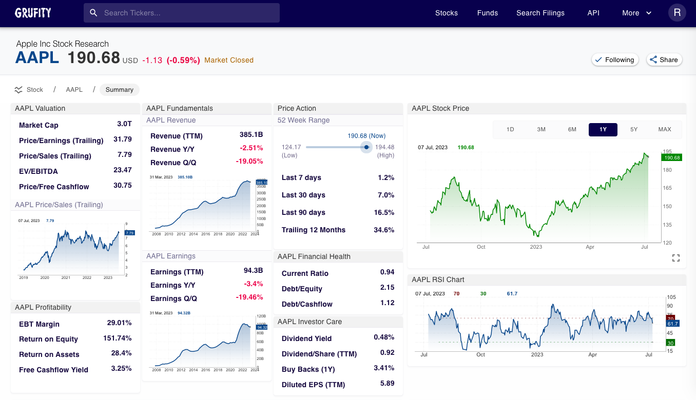696x400 pixels.
Task: Open the Stocks menu
Action: click(x=447, y=13)
